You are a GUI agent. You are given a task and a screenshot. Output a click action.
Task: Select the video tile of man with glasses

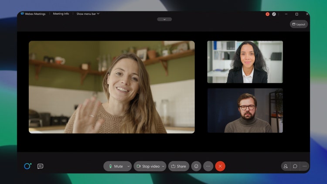point(245,111)
